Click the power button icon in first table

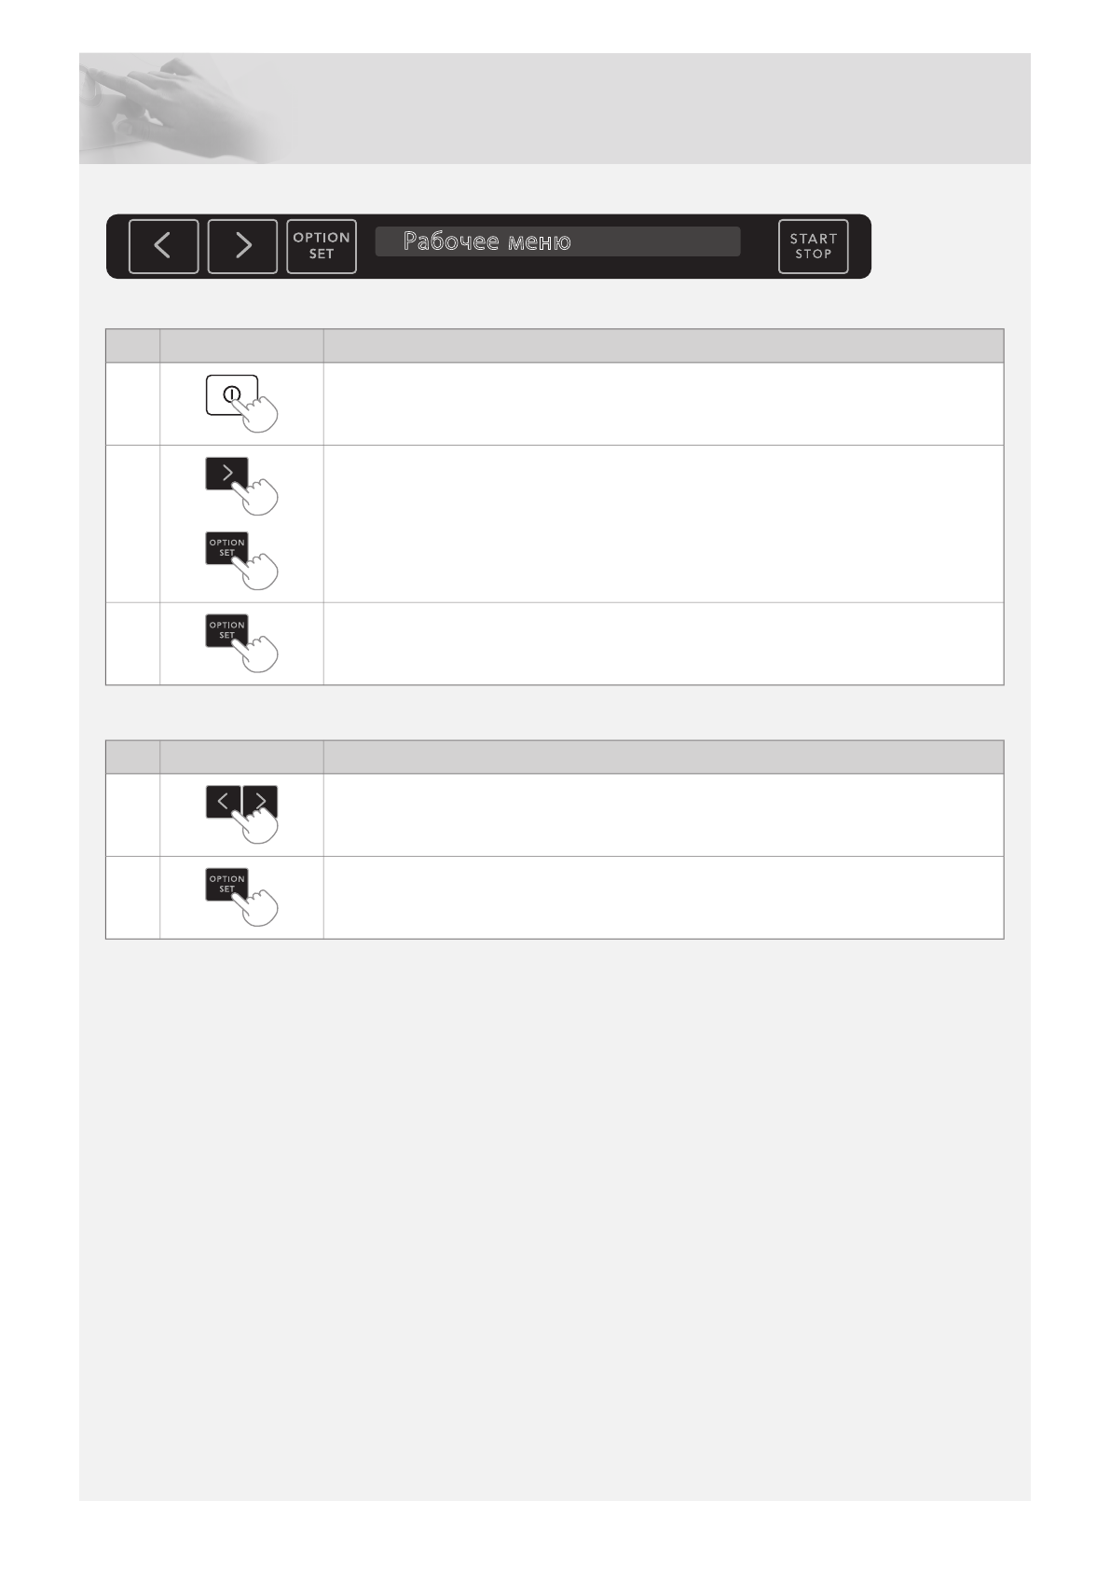click(x=231, y=394)
